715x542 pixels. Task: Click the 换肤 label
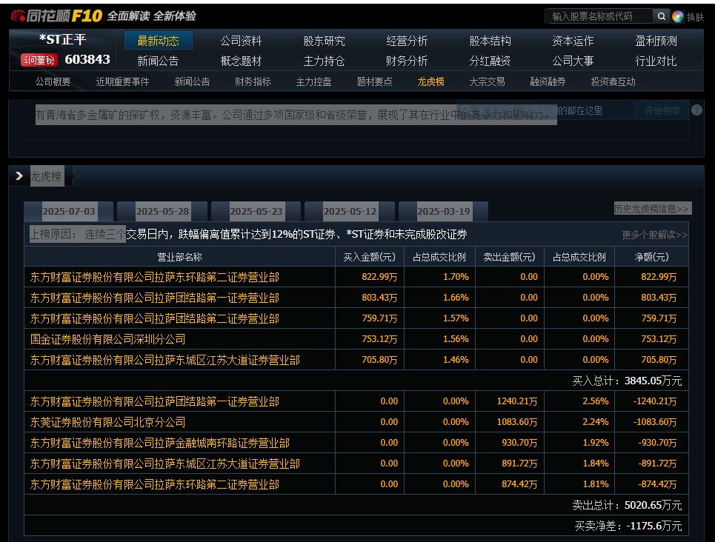[696, 17]
